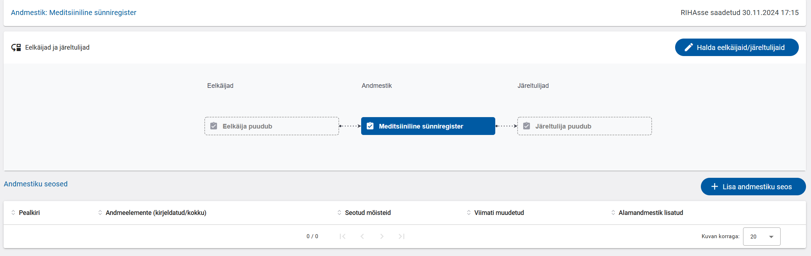The height and width of the screenshot is (256, 811).
Task: Click clipboard icon in Järeltulija puudub box
Action: click(527, 126)
